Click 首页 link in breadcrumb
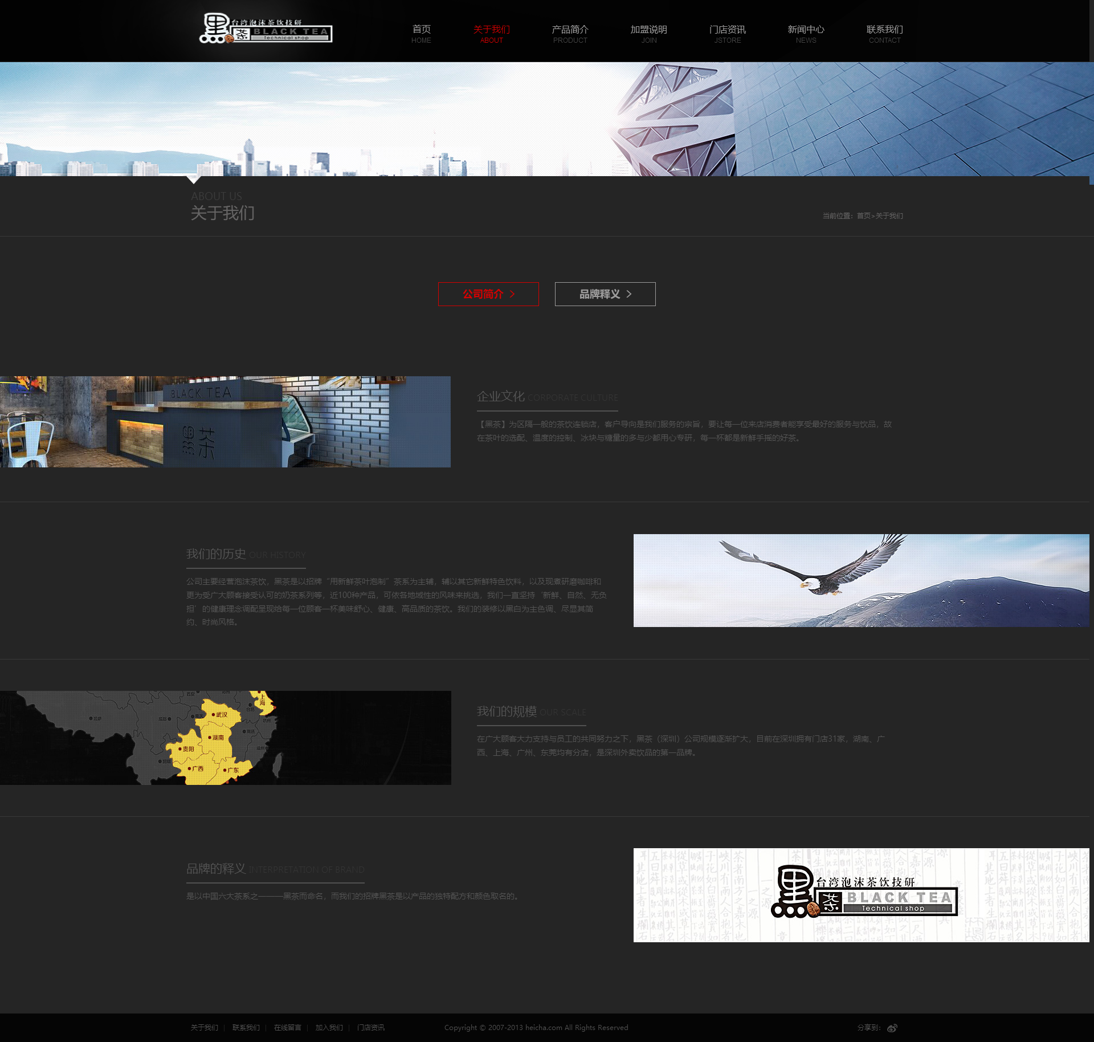Viewport: 1094px width, 1042px height. point(863,216)
